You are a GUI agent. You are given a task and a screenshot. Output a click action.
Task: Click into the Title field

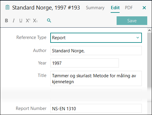tap(96, 78)
